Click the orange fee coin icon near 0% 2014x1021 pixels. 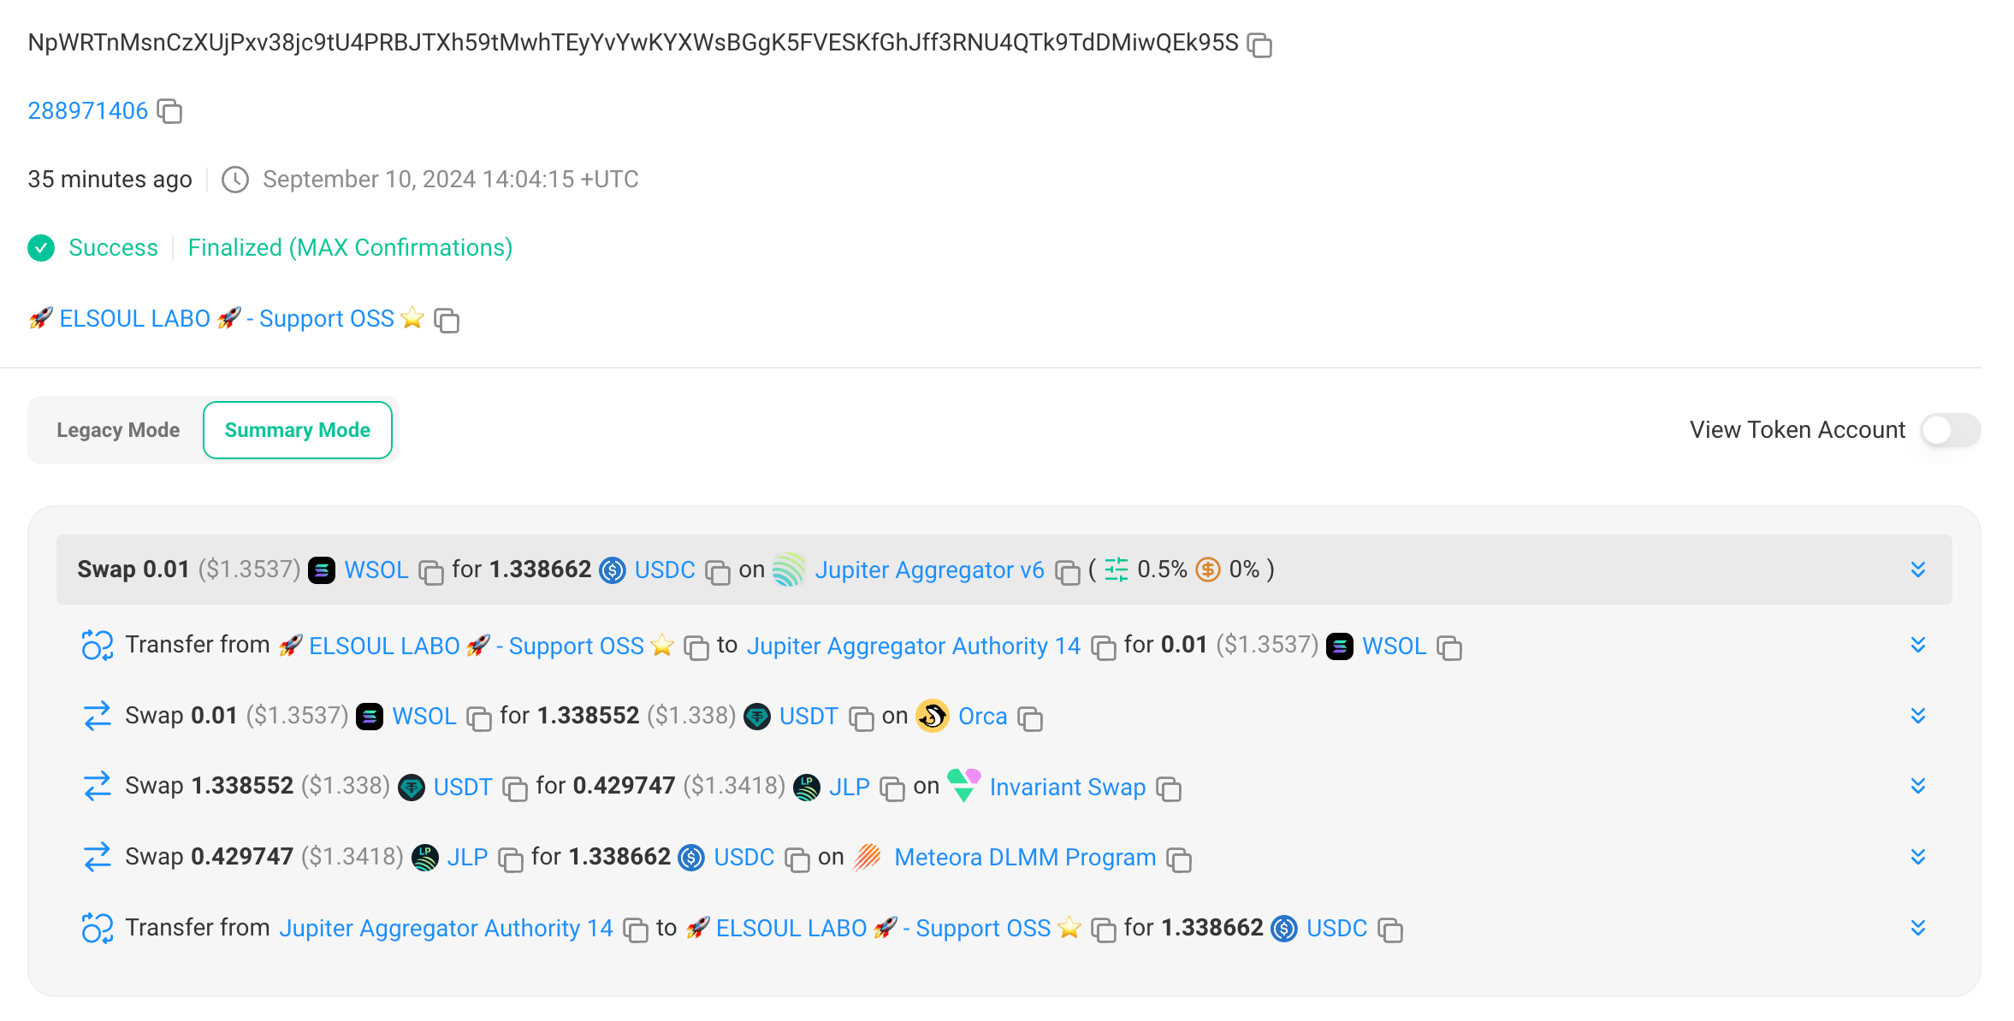[1207, 570]
